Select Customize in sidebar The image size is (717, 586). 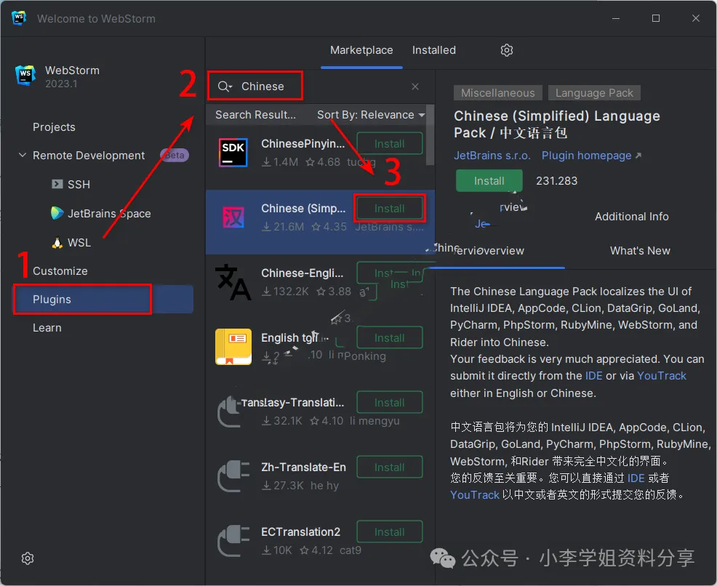click(60, 271)
